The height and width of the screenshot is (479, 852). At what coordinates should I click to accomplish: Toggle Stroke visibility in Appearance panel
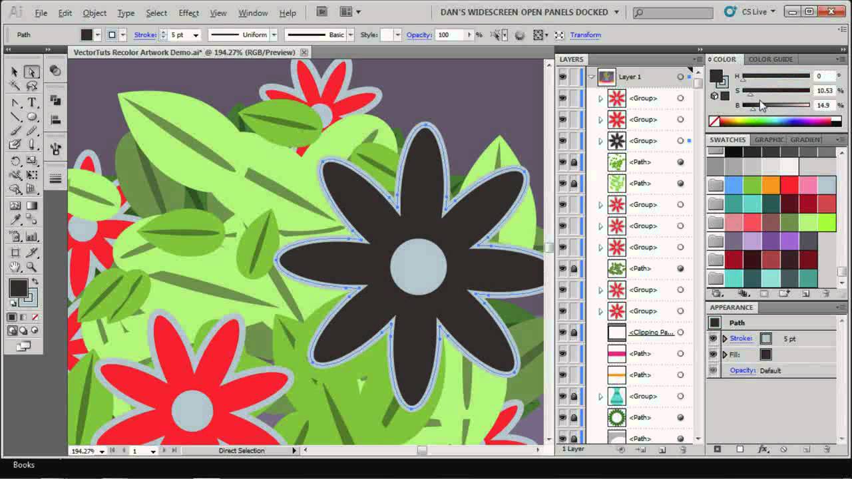[x=714, y=339]
